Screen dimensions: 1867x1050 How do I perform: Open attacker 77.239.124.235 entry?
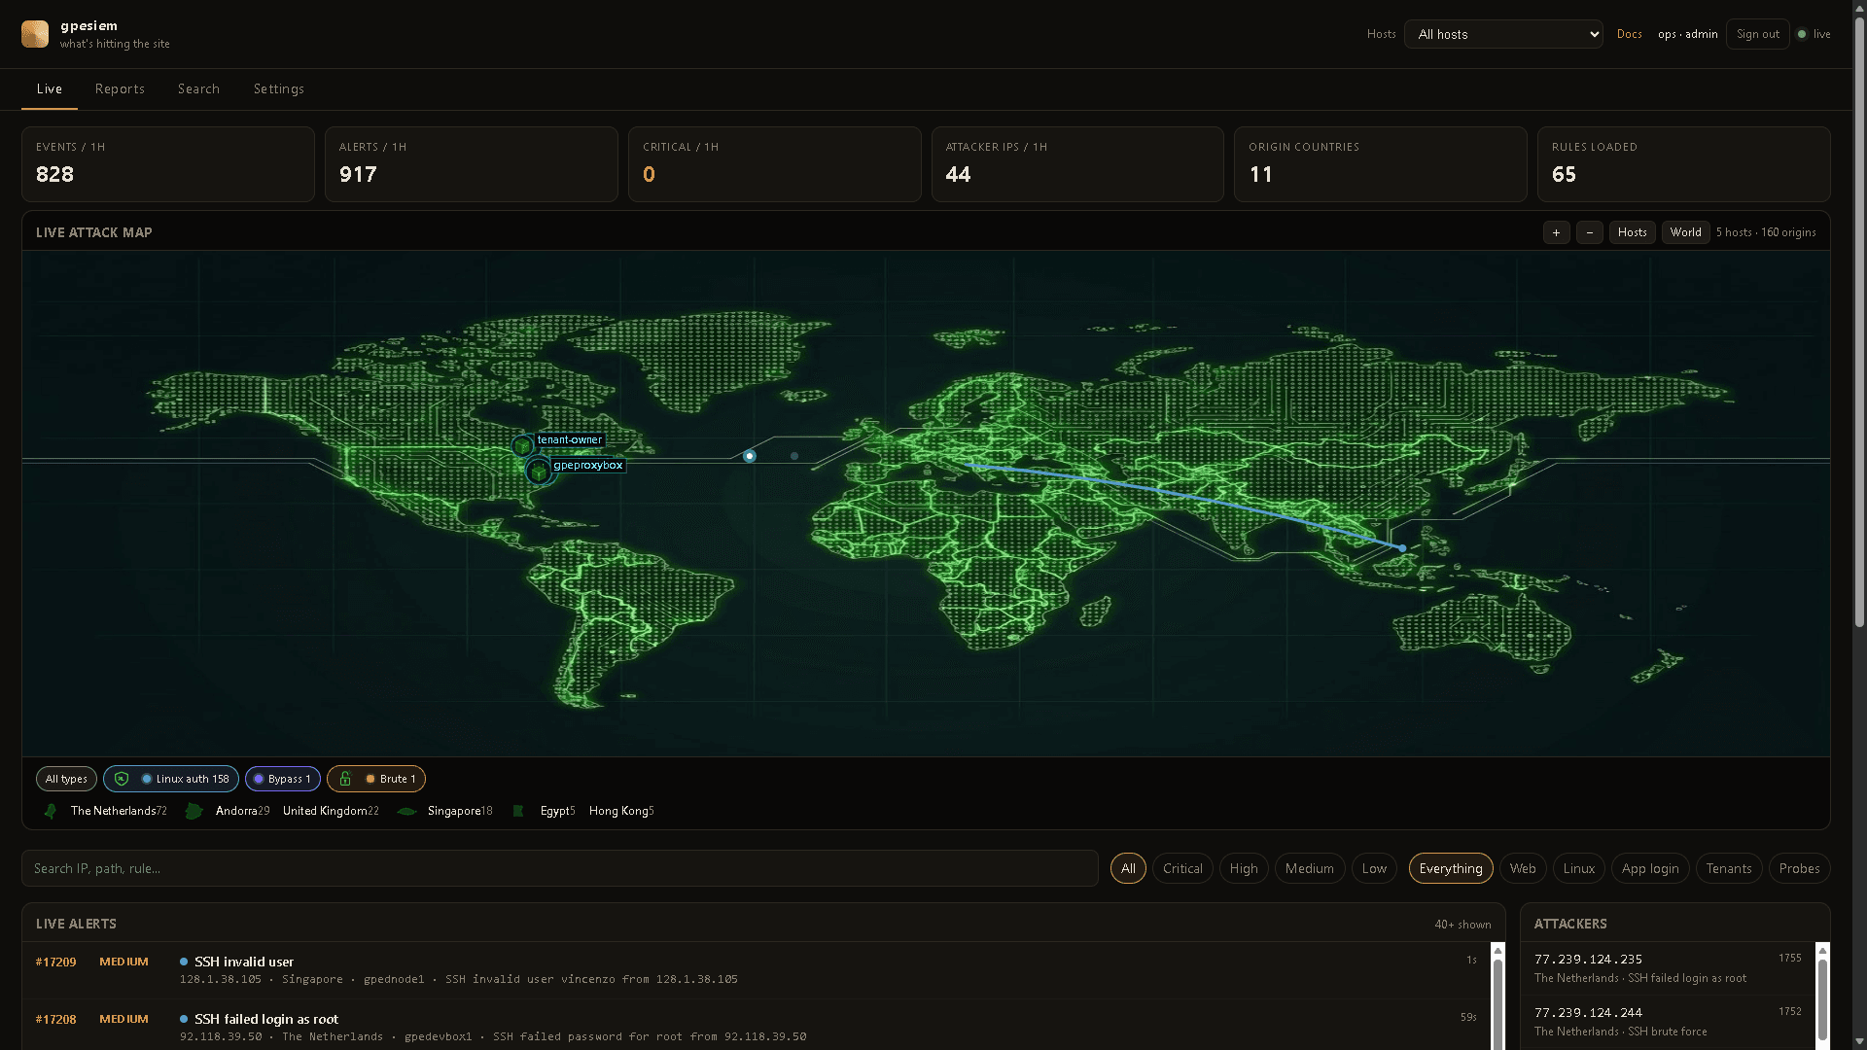click(x=1668, y=968)
